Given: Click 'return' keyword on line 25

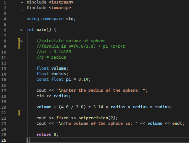Looking at the screenshot, I should click(44, 135).
